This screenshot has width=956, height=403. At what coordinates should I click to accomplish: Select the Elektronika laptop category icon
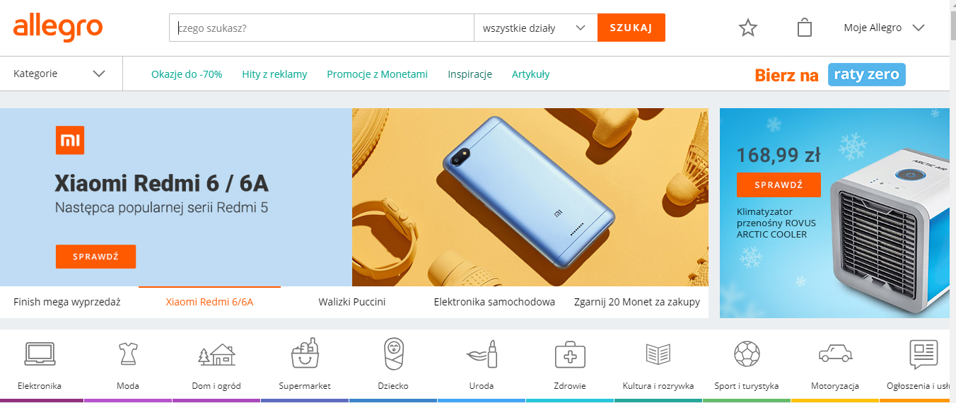click(x=40, y=354)
